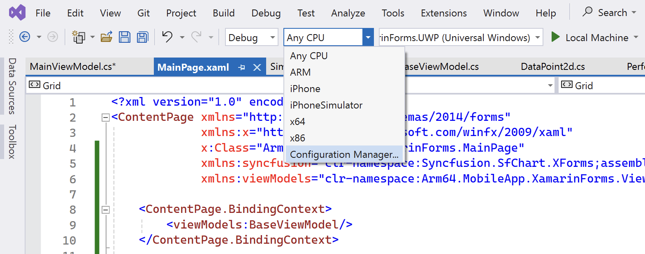Click the Search box

pyautogui.click(x=610, y=13)
